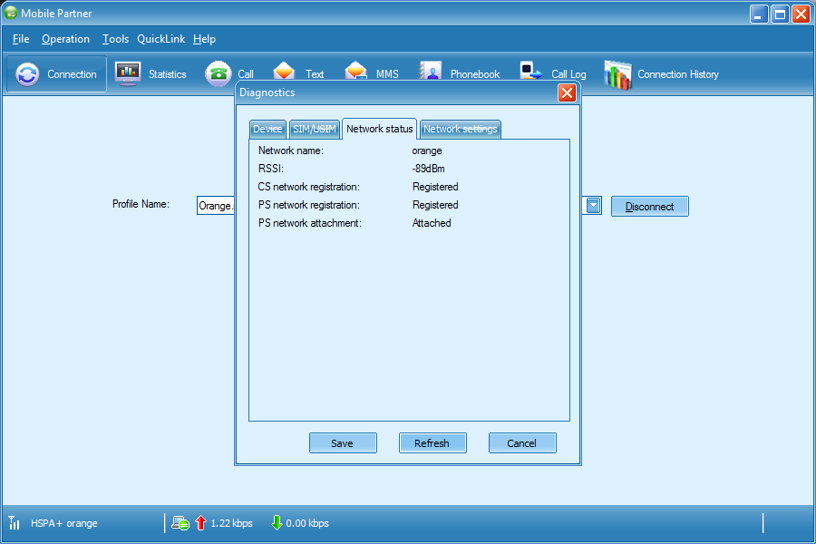Save the diagnostics information
The width and height of the screenshot is (816, 544).
[x=343, y=443]
